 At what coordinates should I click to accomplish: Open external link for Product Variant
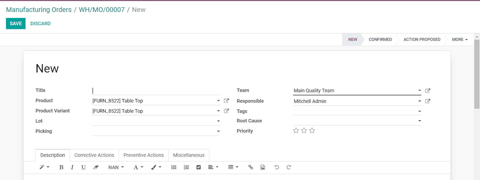click(x=226, y=111)
